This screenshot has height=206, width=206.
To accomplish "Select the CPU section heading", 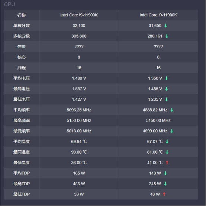I will point(9,4).
